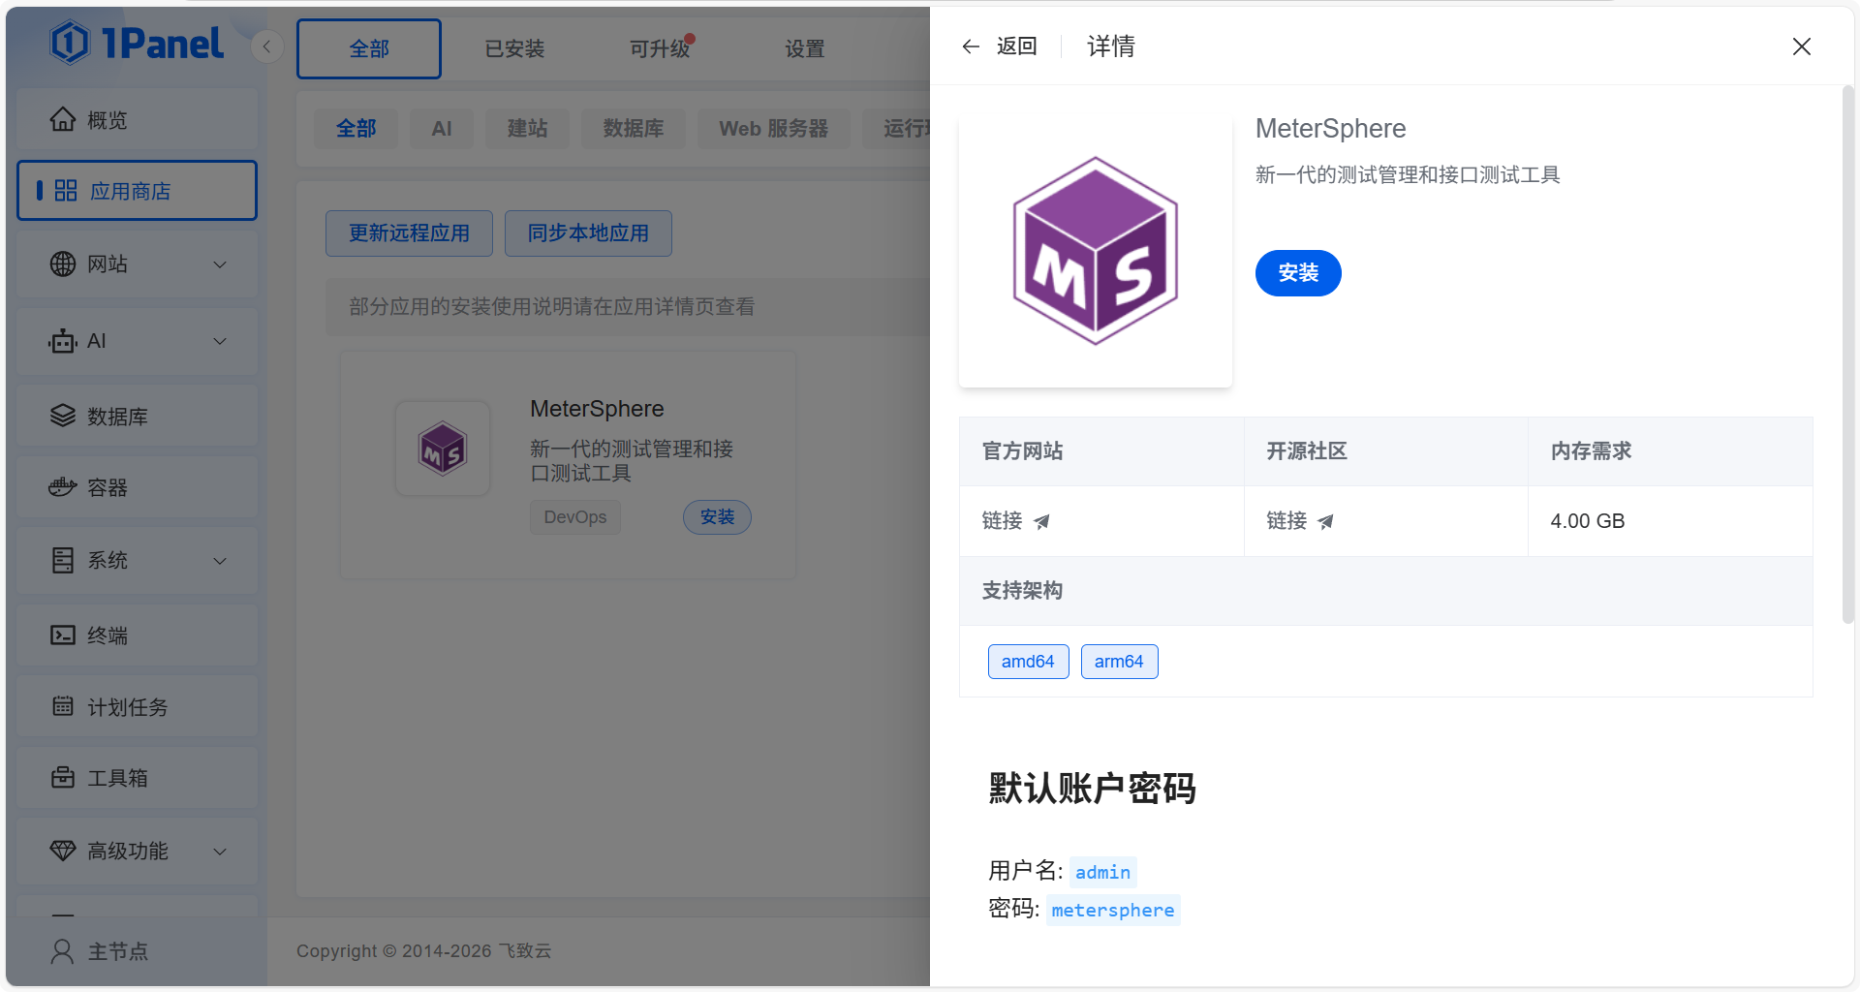Screen dimensions: 1860x992
Task: Click the arm64 architecture tag
Action: (x=1119, y=662)
